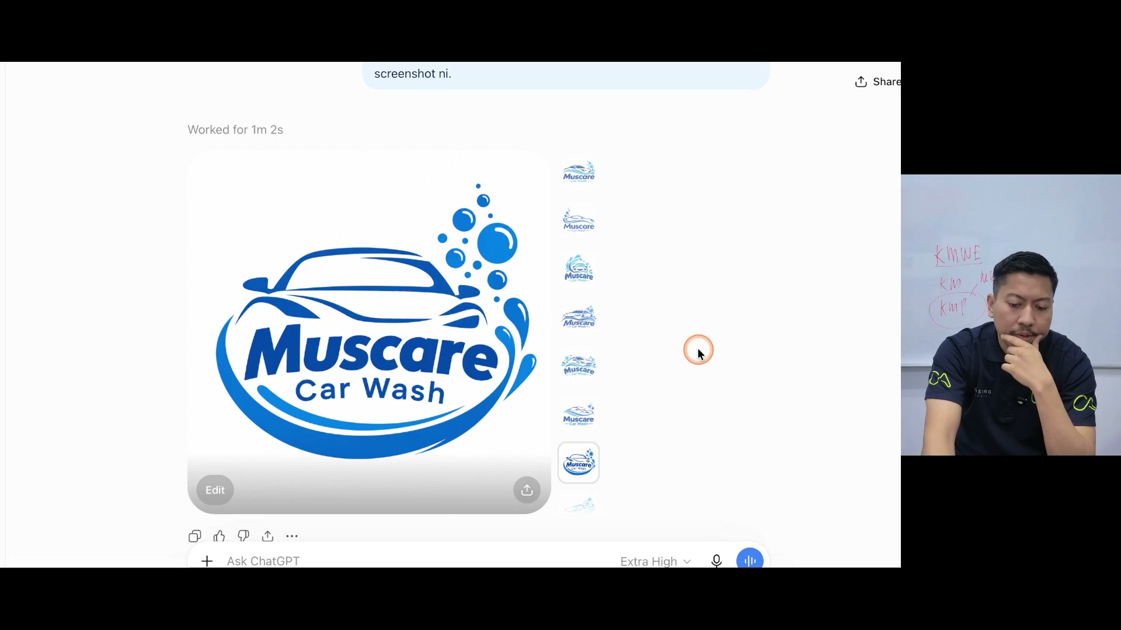Viewport: 1121px width, 630px height.
Task: Select the third Muscare logo thumbnail
Action: (579, 269)
